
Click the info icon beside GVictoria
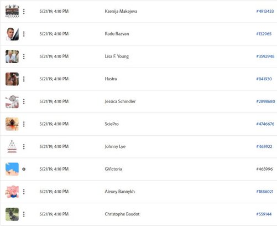[x=24, y=169]
